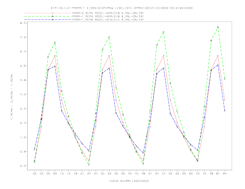Click the 0.8 y-axis tick label

[22, 152]
